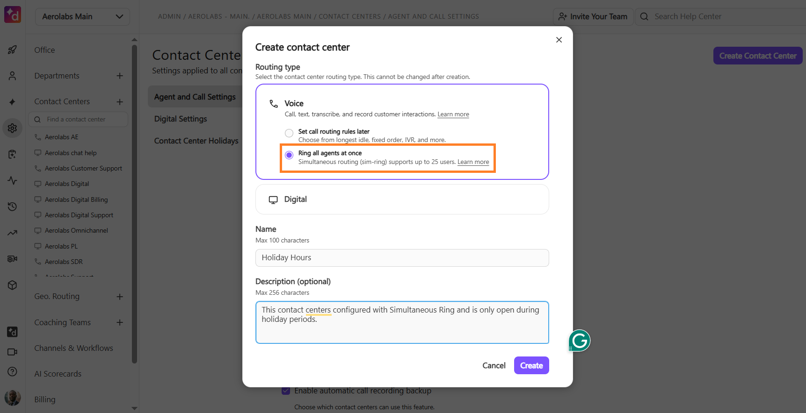Open Office in the sidebar menu
The width and height of the screenshot is (806, 413).
pos(44,50)
